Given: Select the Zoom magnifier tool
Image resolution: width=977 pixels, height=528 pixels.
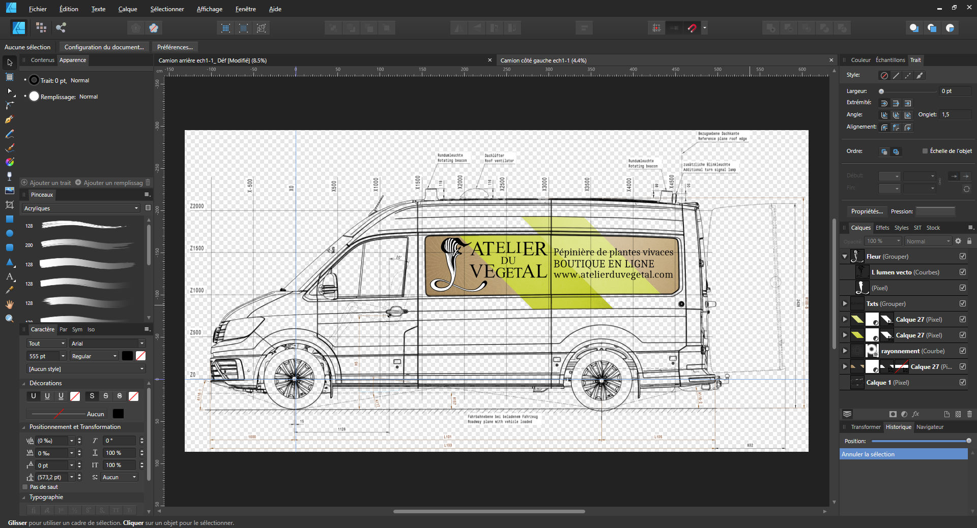Looking at the screenshot, I should click(x=10, y=319).
